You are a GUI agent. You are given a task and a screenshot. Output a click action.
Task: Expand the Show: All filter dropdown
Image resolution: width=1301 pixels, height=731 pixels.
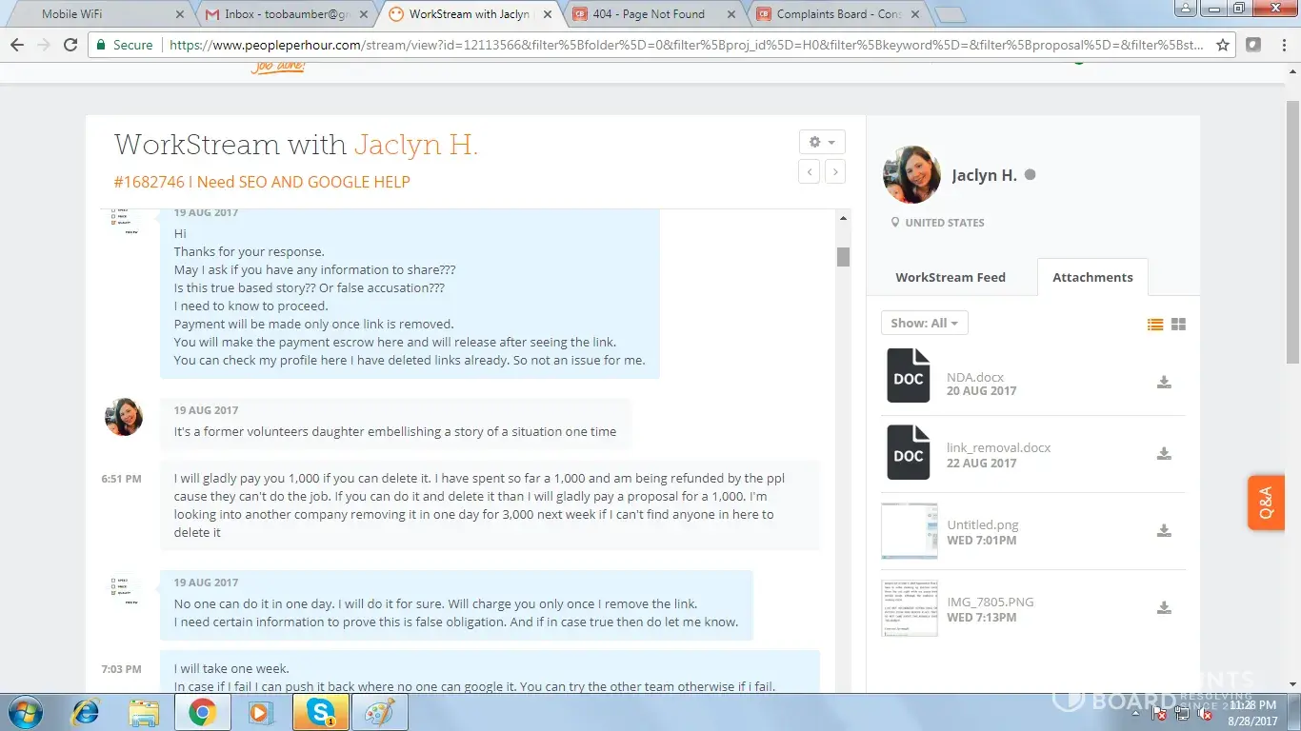coord(924,323)
